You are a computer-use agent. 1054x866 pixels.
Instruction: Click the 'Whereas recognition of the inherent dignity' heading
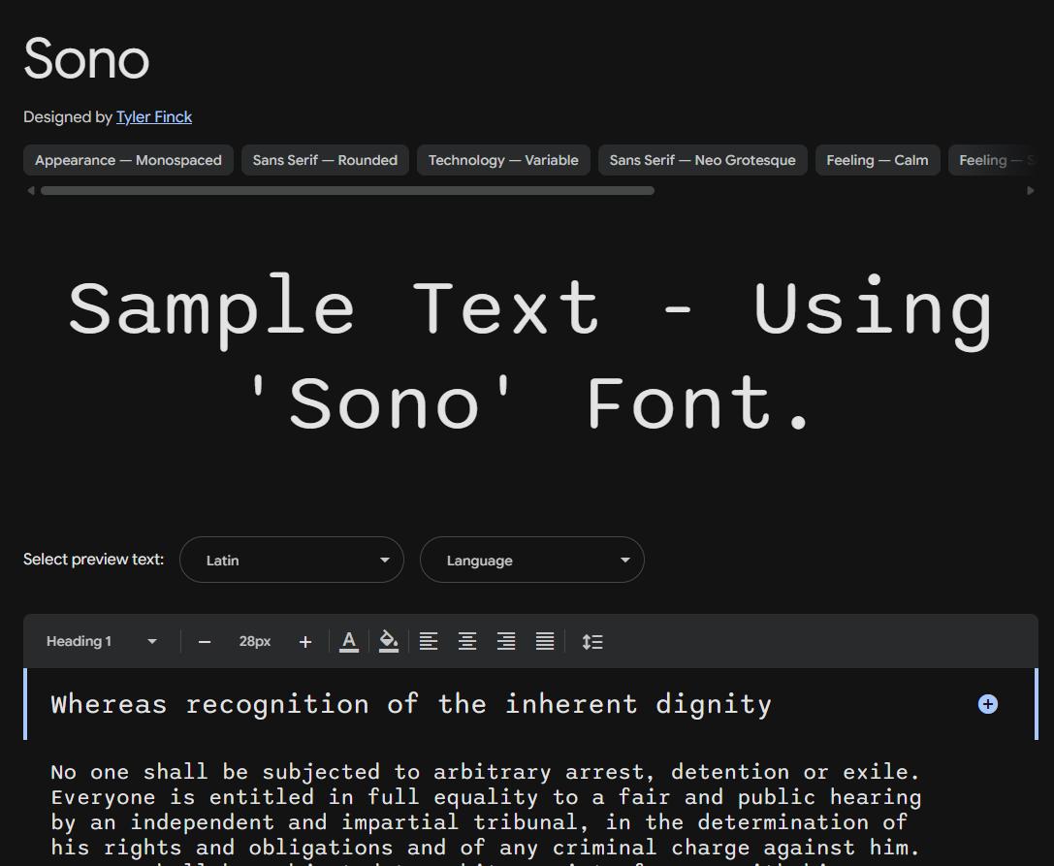411,704
